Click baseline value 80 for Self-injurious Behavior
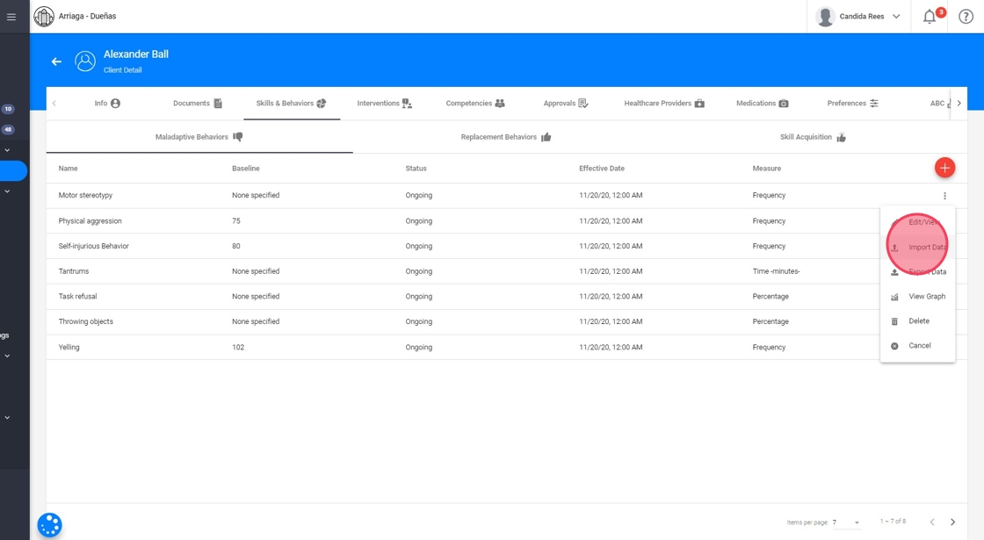This screenshot has height=540, width=984. (x=236, y=246)
